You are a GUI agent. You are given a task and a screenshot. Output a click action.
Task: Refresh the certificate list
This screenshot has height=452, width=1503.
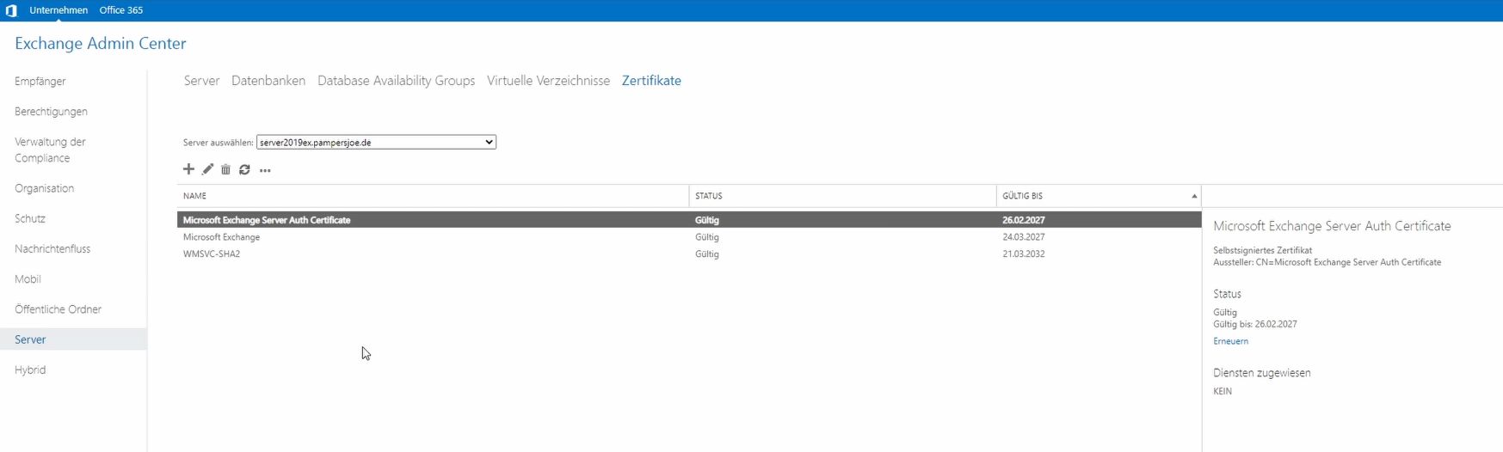coord(244,169)
